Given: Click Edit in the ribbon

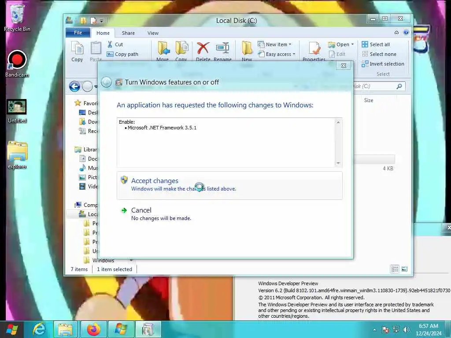Looking at the screenshot, I should pyautogui.click(x=337, y=54).
